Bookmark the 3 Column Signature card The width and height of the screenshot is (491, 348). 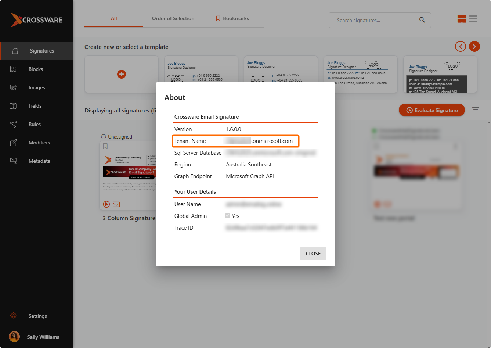(105, 146)
